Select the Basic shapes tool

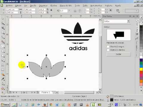coord(3,61)
